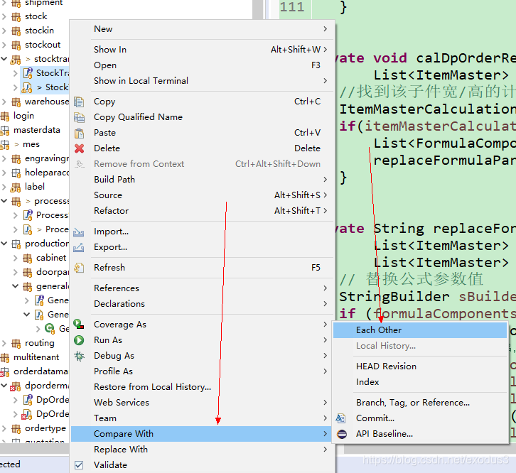
Task: Click the stockin package icon
Action: [16, 31]
